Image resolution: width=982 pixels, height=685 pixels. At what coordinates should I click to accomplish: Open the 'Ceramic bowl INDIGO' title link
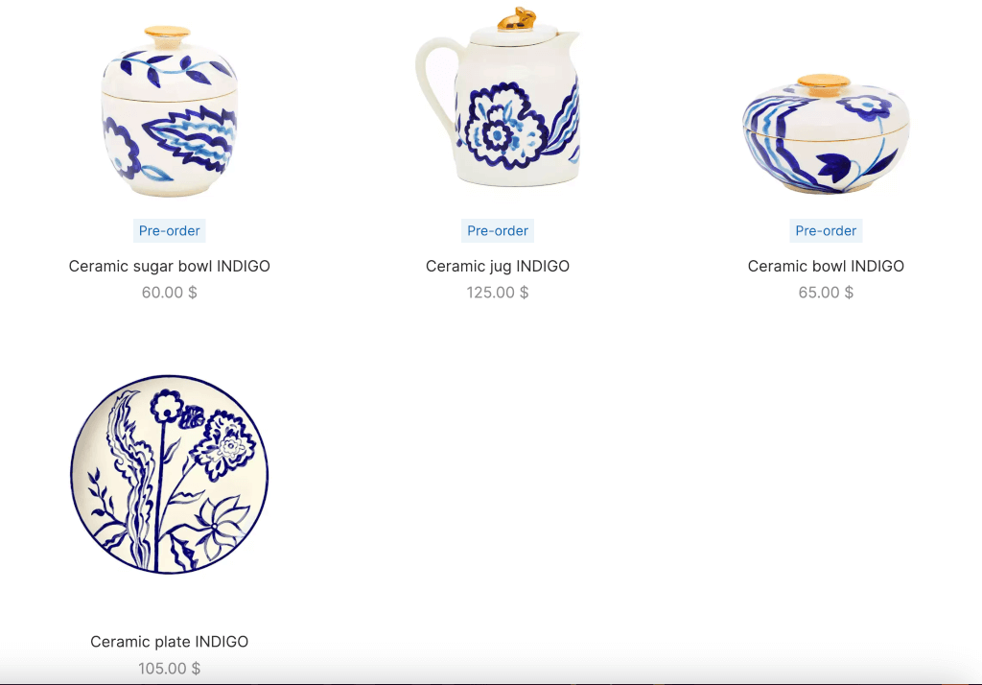826,267
